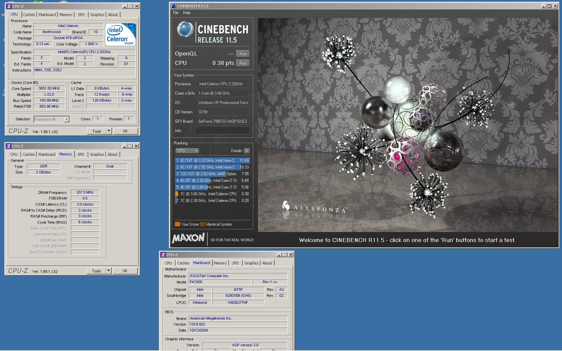Screen dimensions: 562x351
Task: Click Tools button in Memory CPU-Z window
Action: (x=96, y=271)
